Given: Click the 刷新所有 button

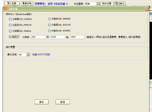Looking at the screenshot, I should point(27,3).
